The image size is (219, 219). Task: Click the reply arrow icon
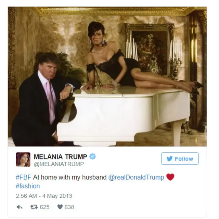tap(20, 207)
